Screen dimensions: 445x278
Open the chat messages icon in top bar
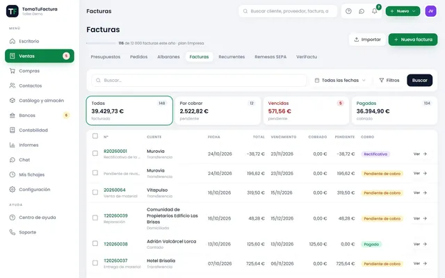[362, 11]
